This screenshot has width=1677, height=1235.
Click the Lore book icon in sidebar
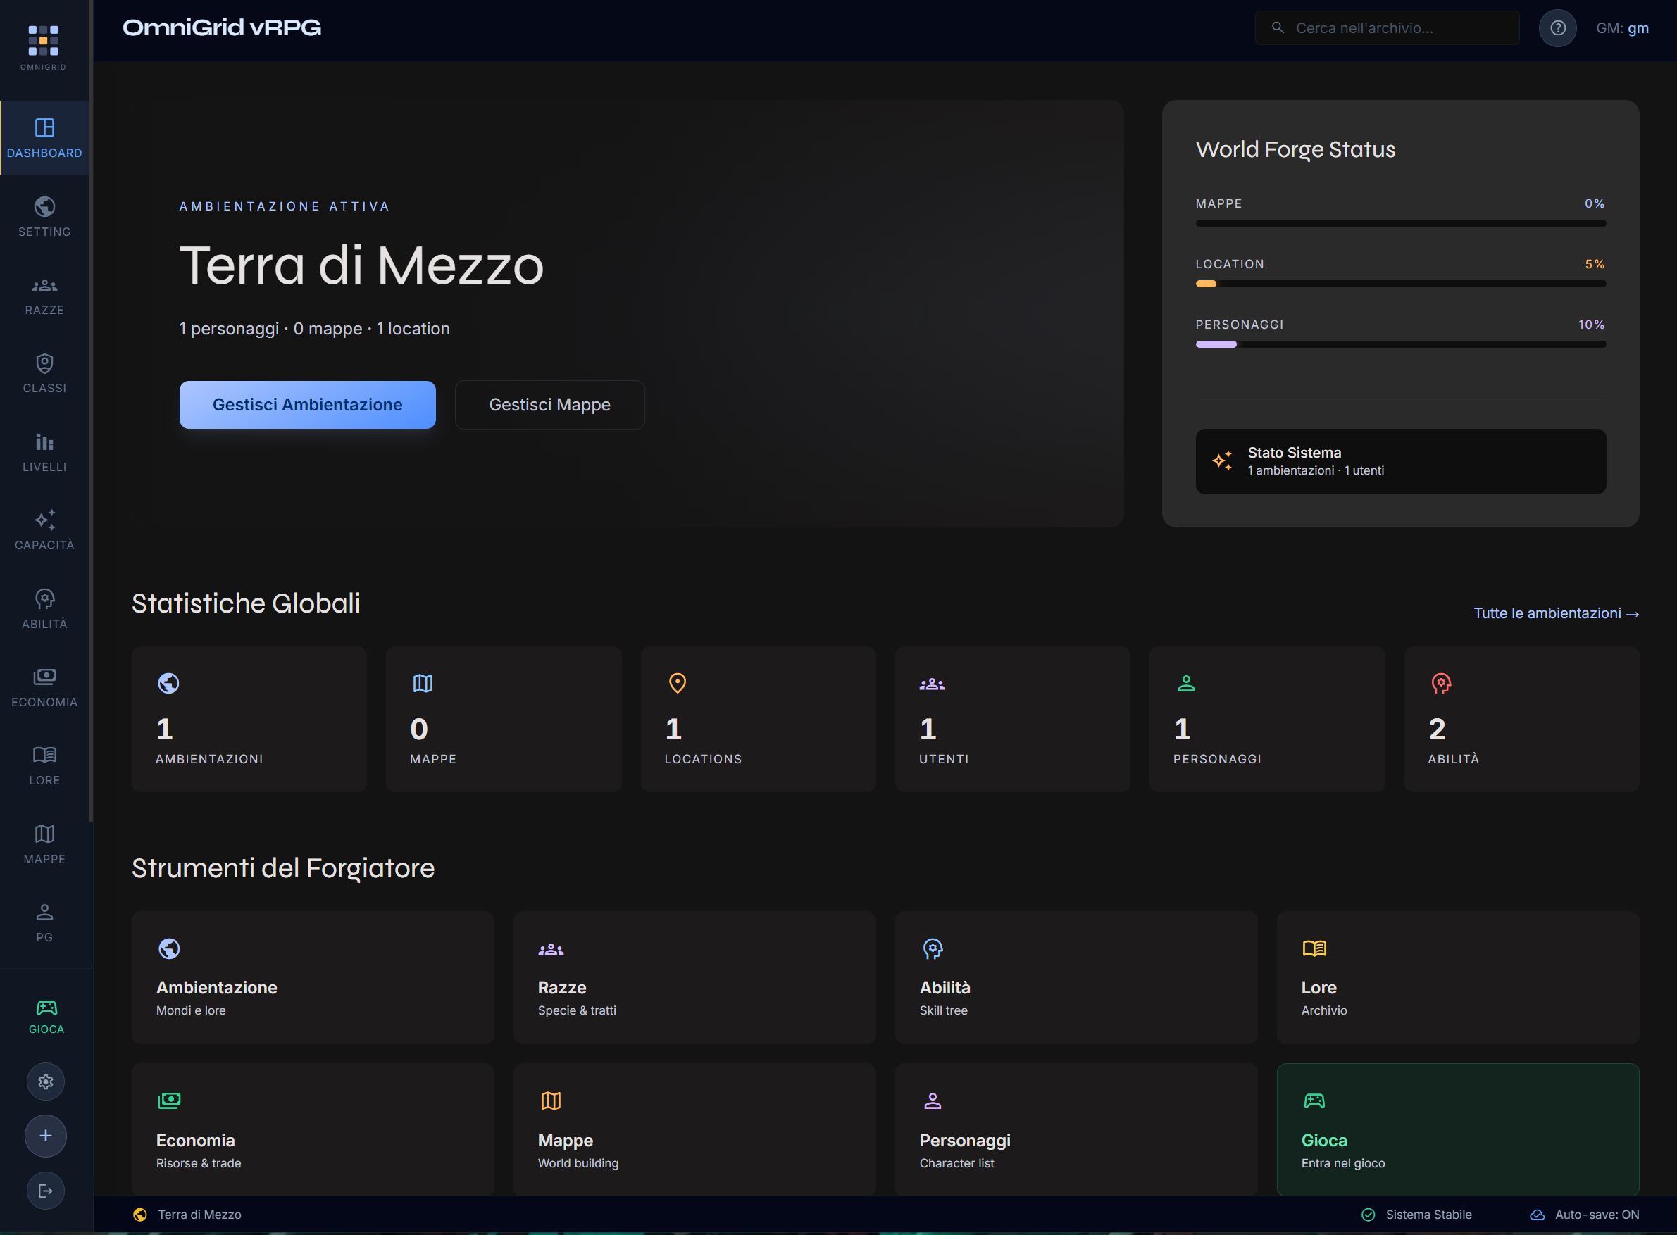point(45,755)
